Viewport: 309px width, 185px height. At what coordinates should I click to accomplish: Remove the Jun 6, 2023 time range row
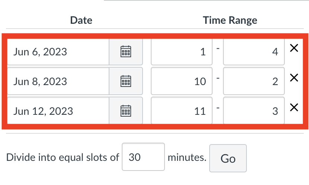coord(294,48)
